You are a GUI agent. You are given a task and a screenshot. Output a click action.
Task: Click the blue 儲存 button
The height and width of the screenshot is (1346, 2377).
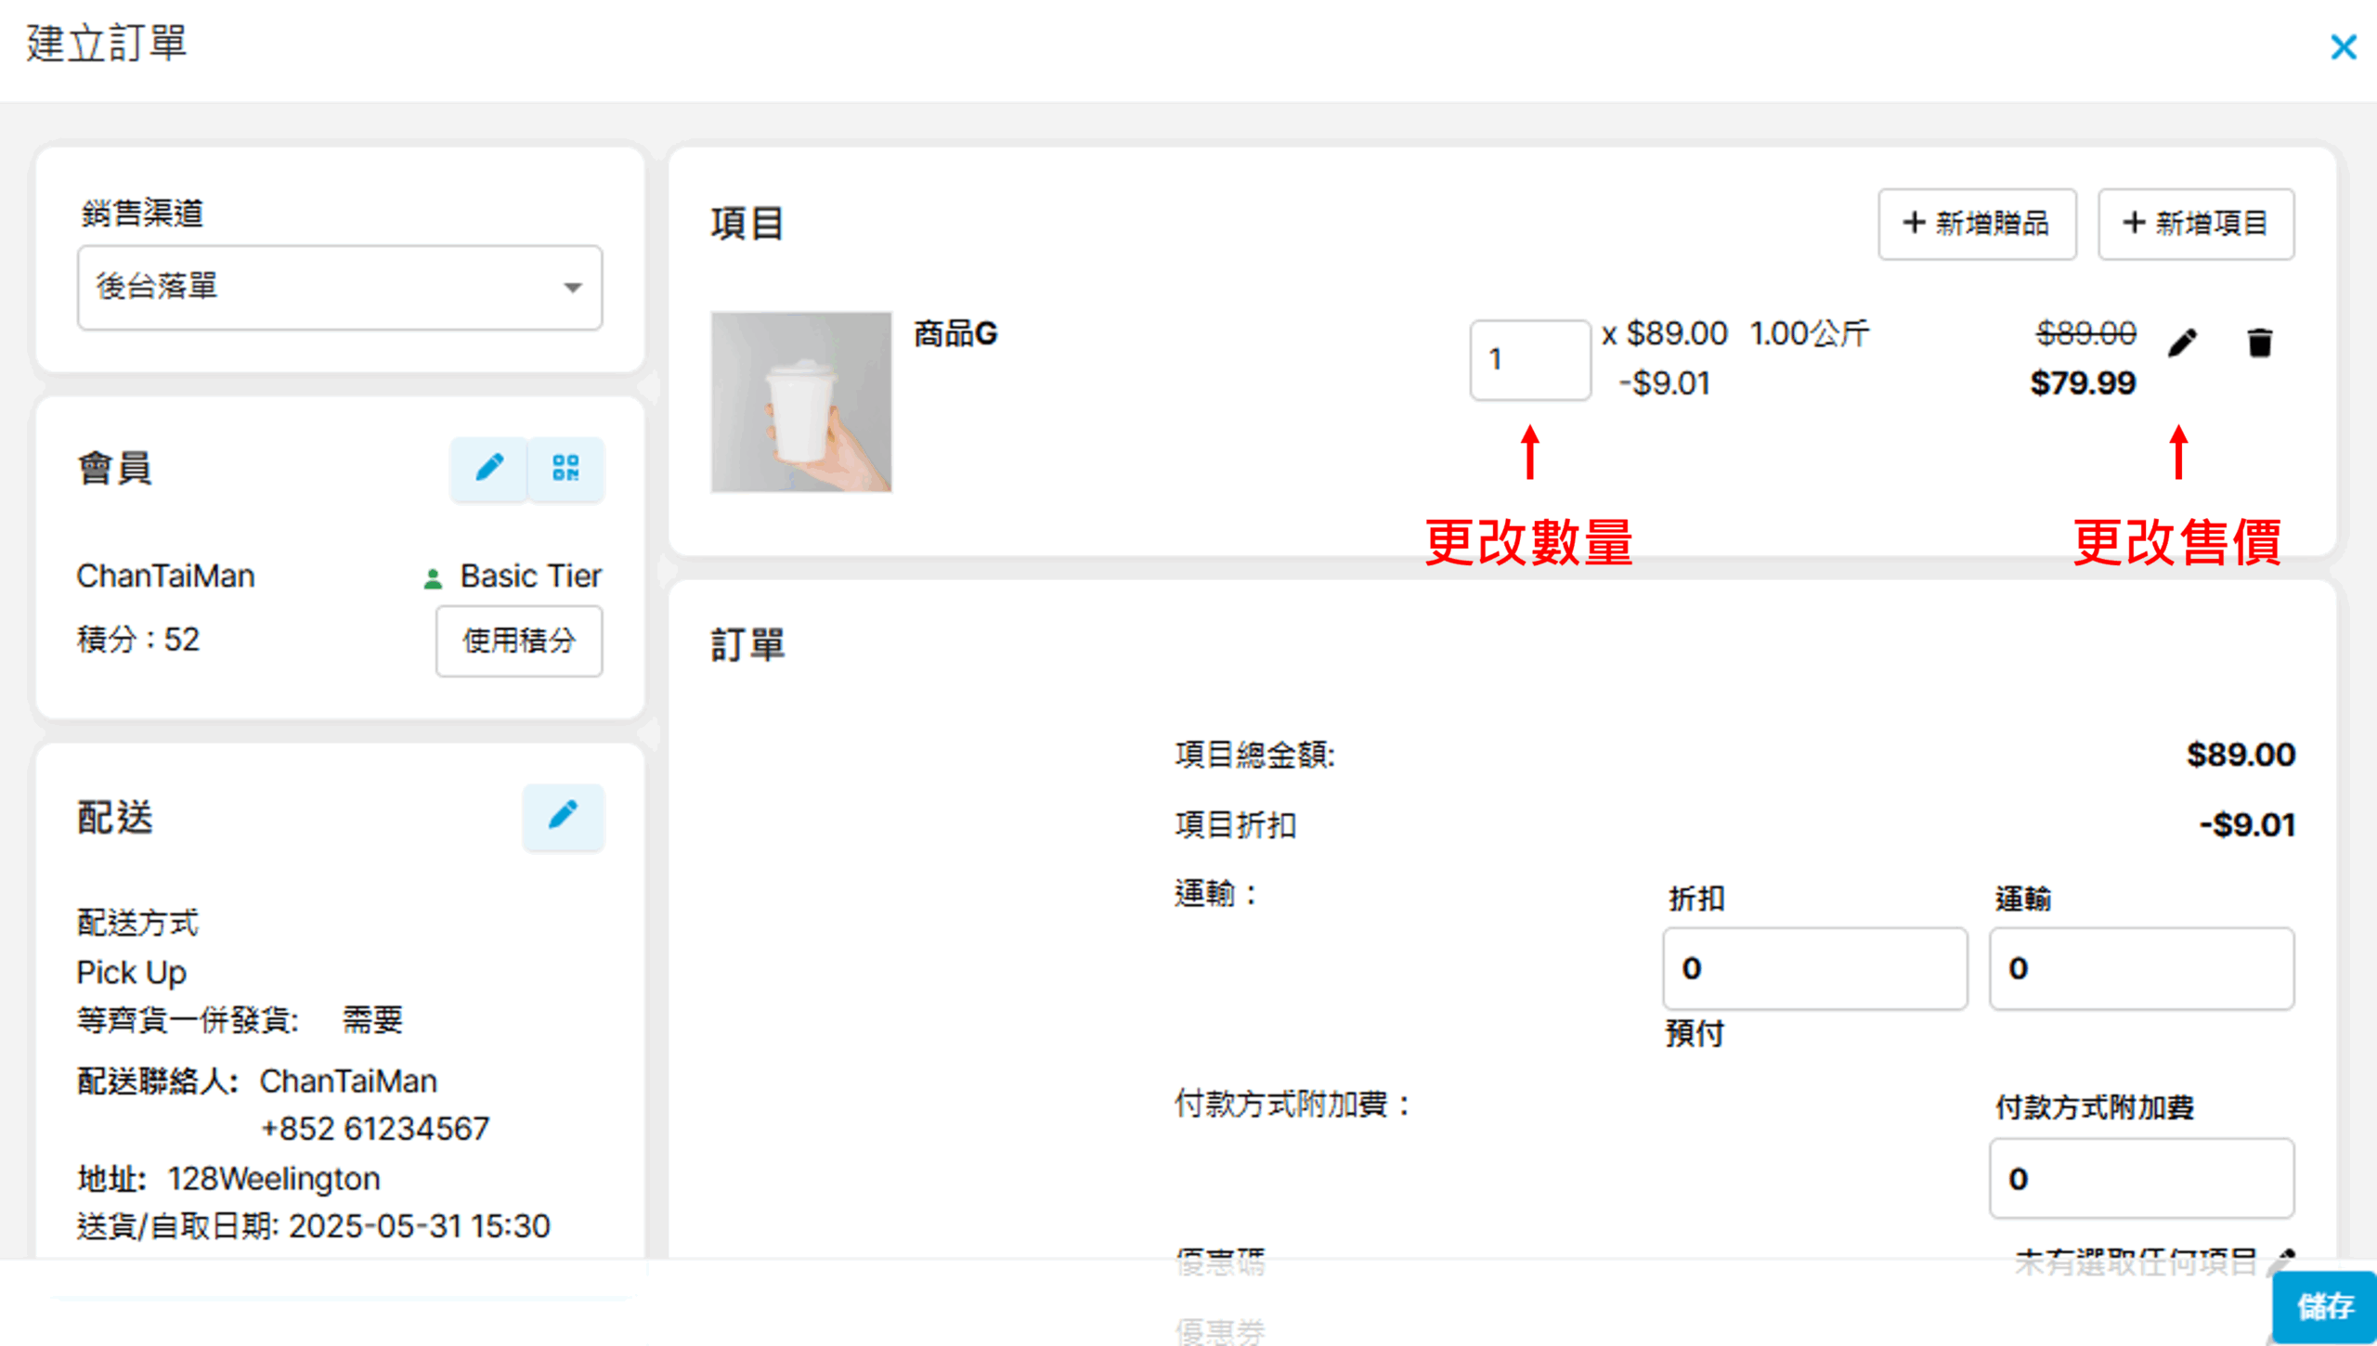2324,1306
